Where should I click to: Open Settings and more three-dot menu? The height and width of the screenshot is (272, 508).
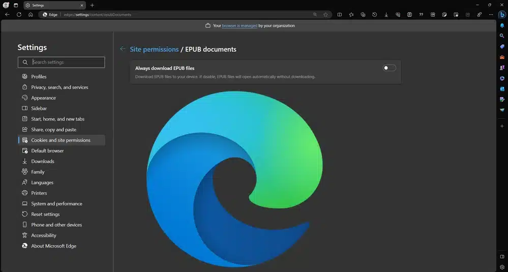click(x=491, y=15)
